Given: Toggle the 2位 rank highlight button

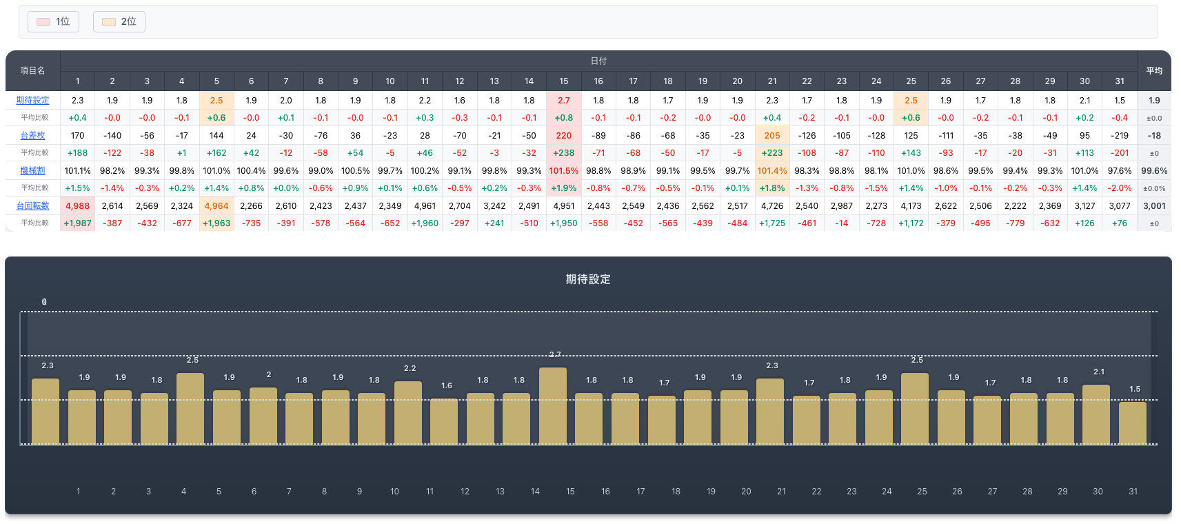Looking at the screenshot, I should point(119,21).
